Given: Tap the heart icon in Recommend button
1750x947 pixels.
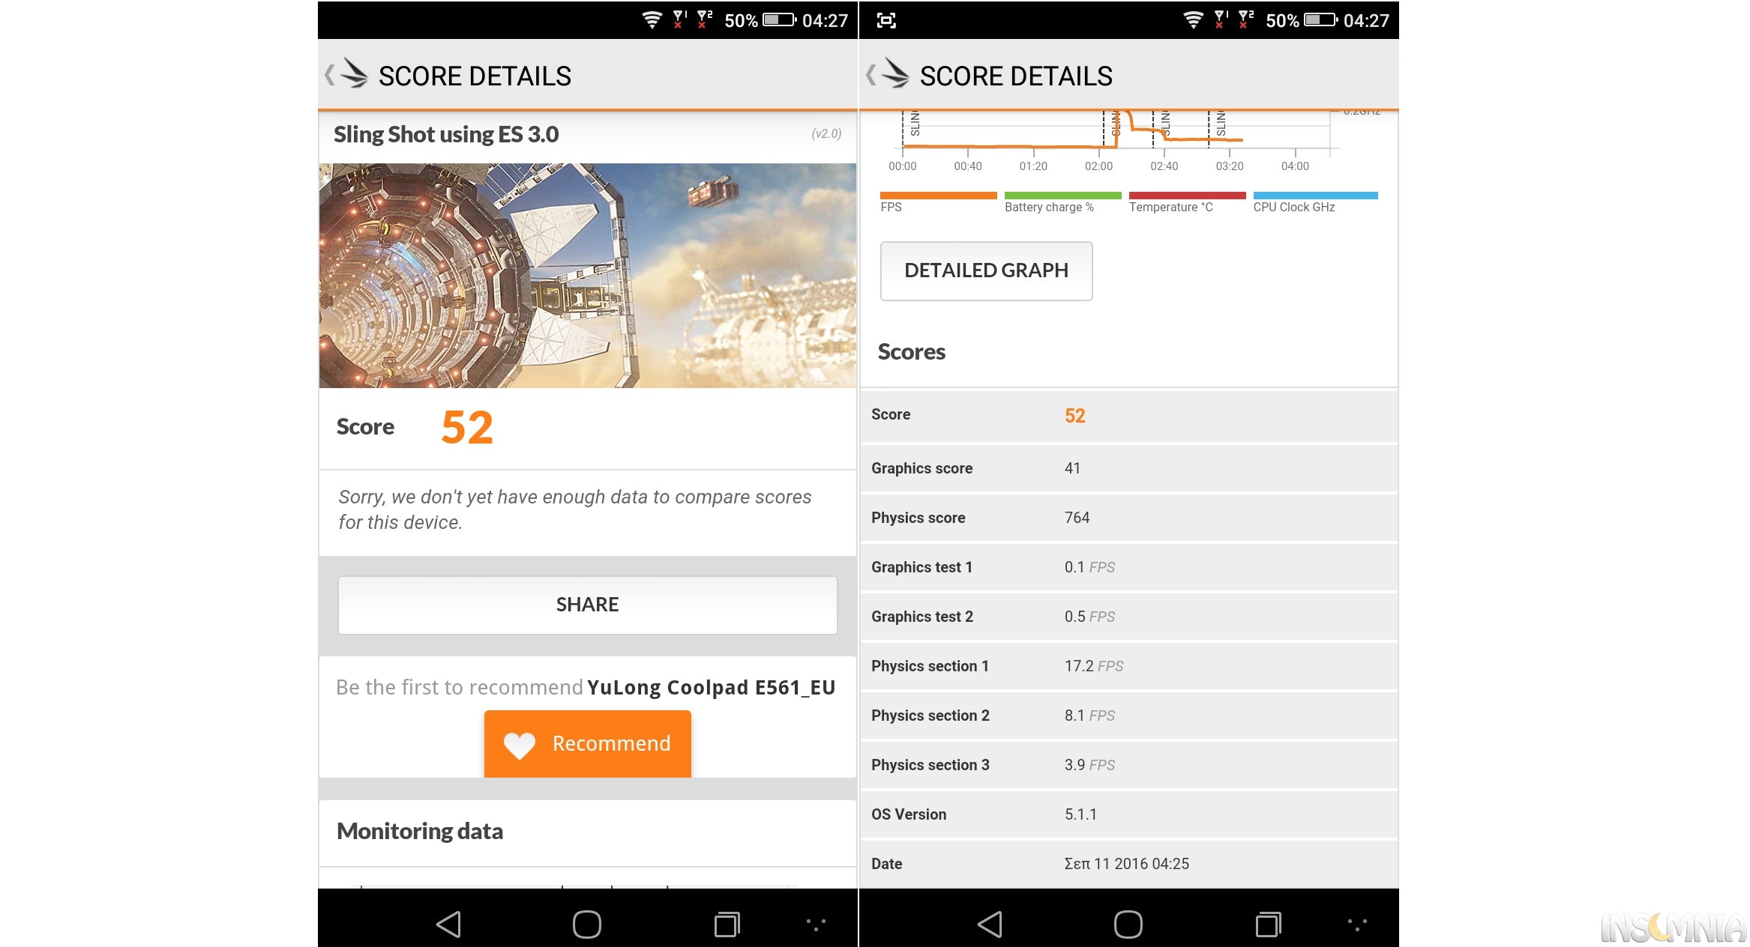Looking at the screenshot, I should tap(520, 745).
